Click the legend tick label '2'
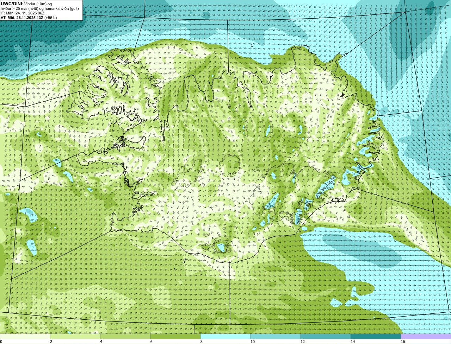The width and height of the screenshot is (451, 344). coord(51,342)
